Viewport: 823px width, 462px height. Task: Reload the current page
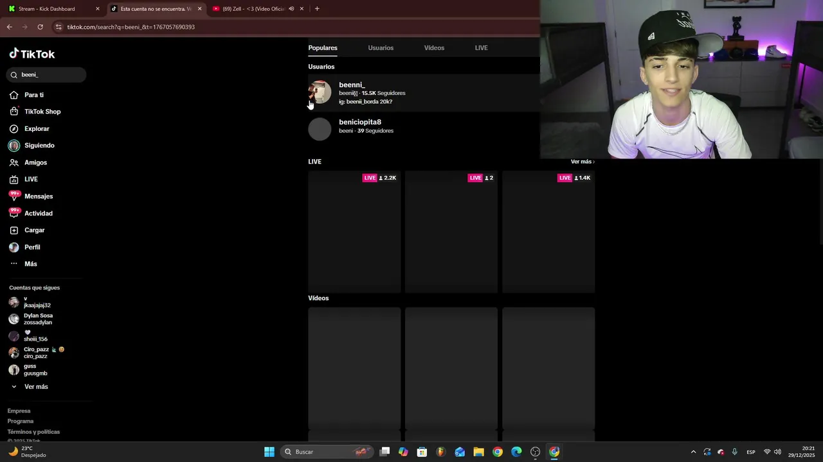pos(40,27)
